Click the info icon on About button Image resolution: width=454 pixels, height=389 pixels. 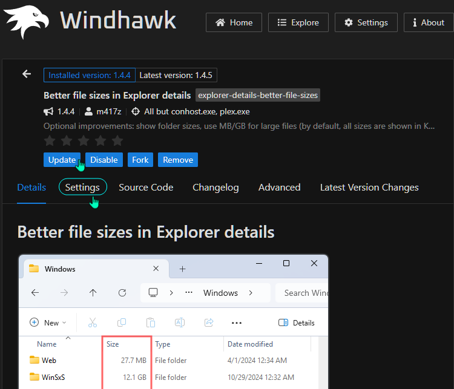pos(415,22)
